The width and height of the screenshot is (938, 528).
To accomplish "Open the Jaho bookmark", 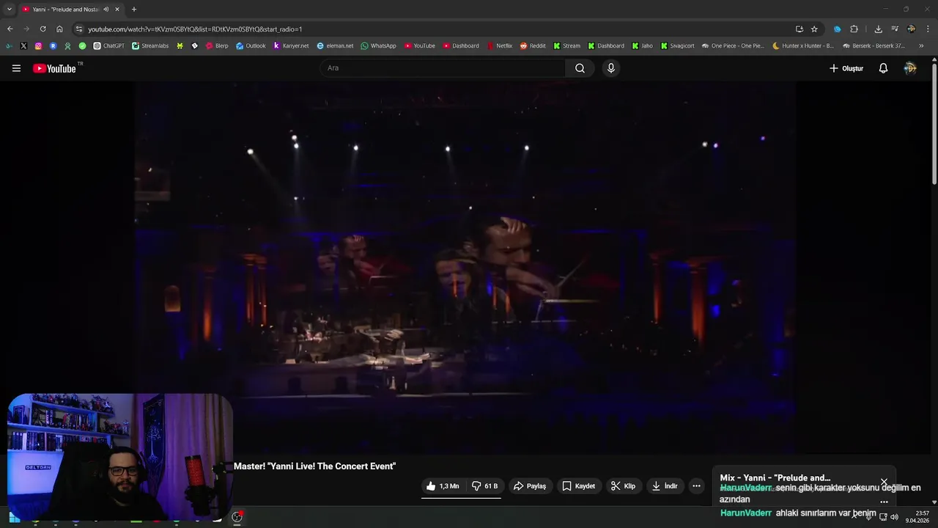I will click(x=642, y=45).
